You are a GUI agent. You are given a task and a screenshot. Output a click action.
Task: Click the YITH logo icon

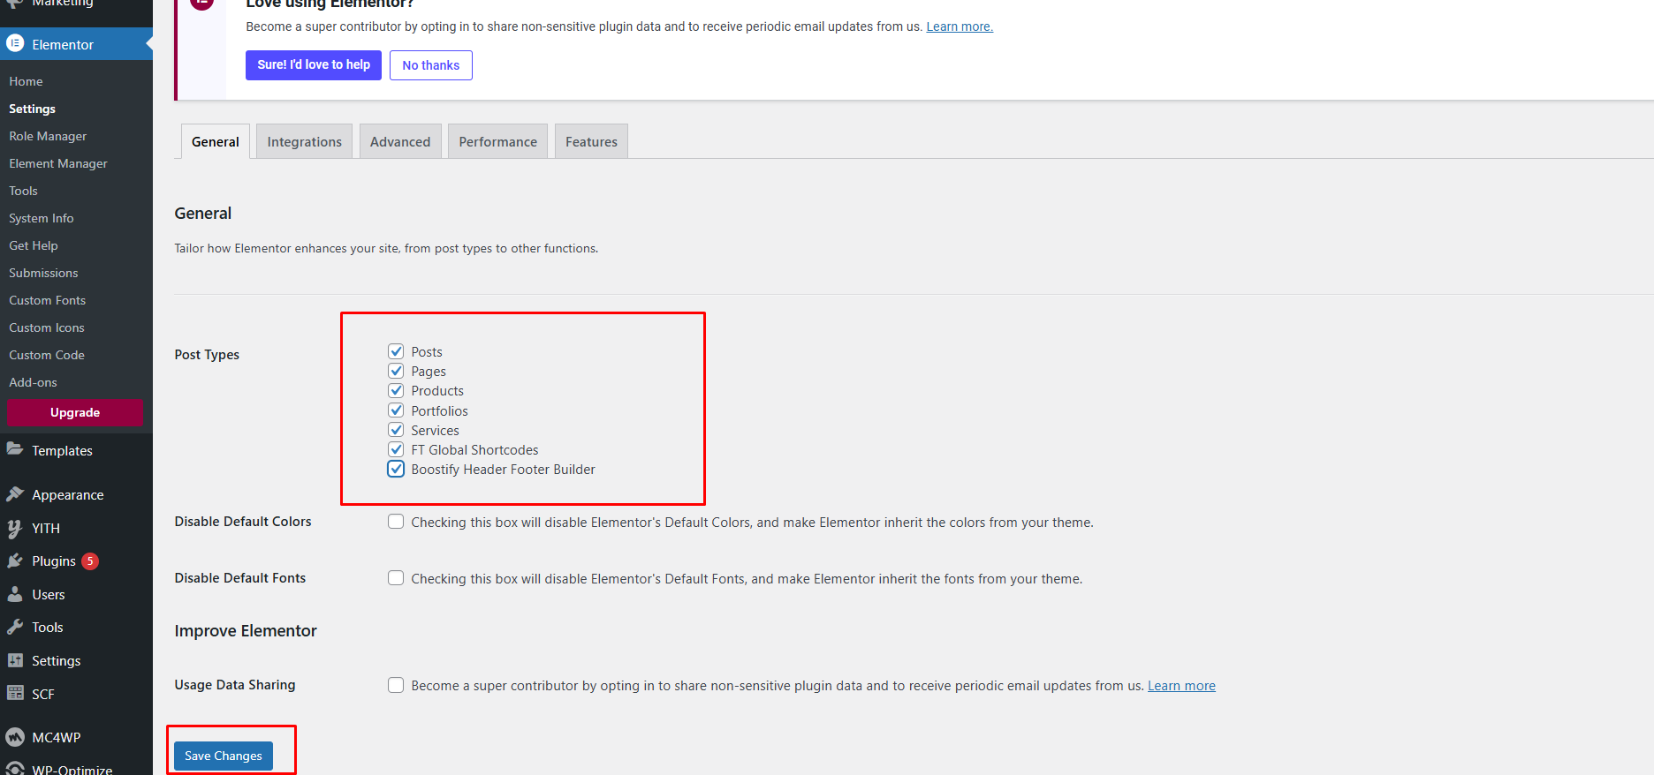click(15, 528)
